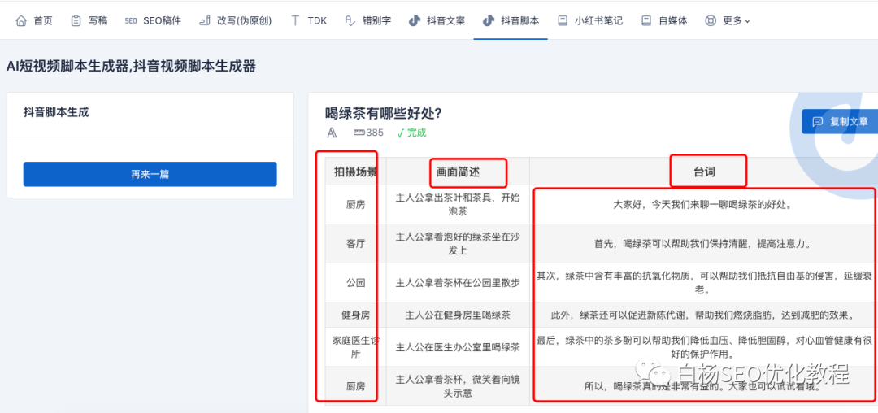Open the SEO稿件 tab
878x413 pixels.
[x=153, y=21]
